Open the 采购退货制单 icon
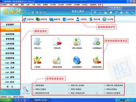Screen dimensions: 136x102 point(57,60)
